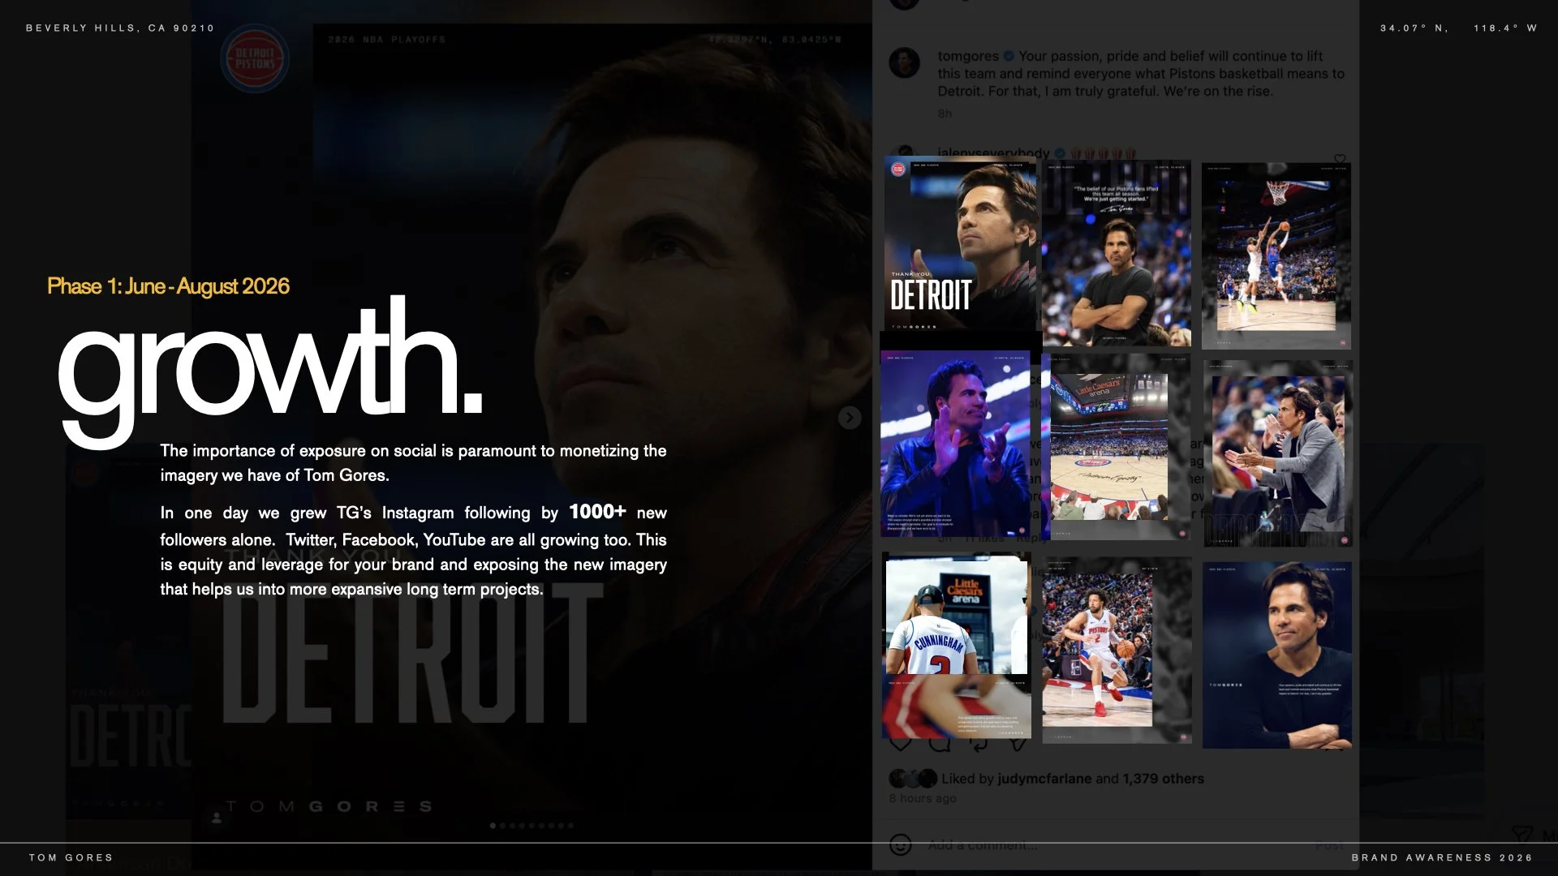1558x876 pixels.
Task: Click the 'TOM GORES' footer label
Action: click(x=71, y=857)
